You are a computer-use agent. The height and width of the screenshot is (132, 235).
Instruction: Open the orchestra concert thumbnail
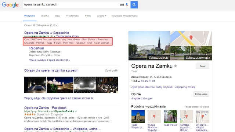pyautogui.click(x=107, y=85)
